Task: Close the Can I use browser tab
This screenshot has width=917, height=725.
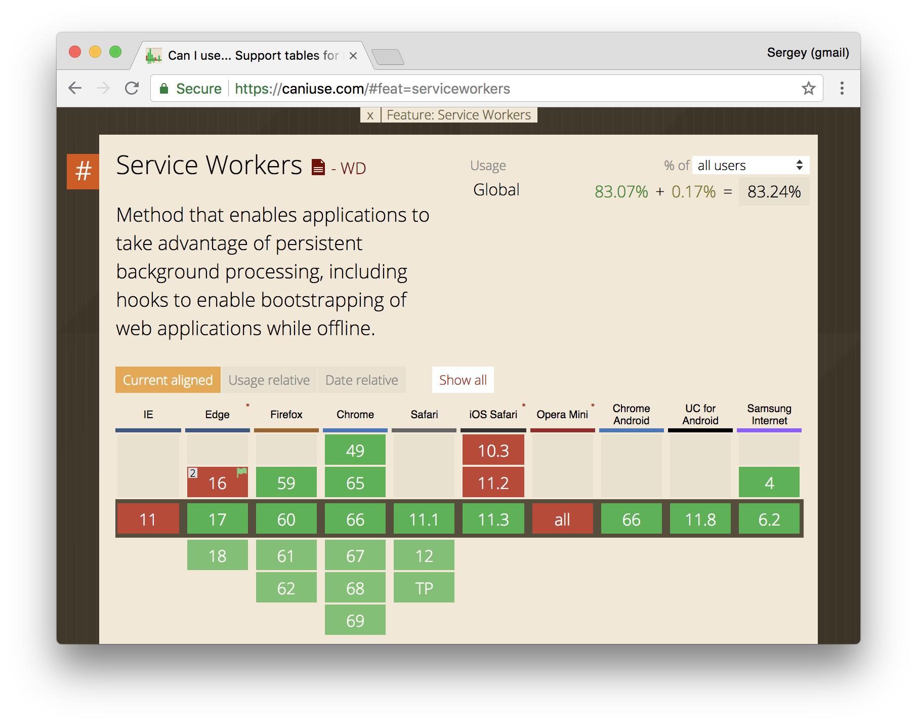Action: 353,56
